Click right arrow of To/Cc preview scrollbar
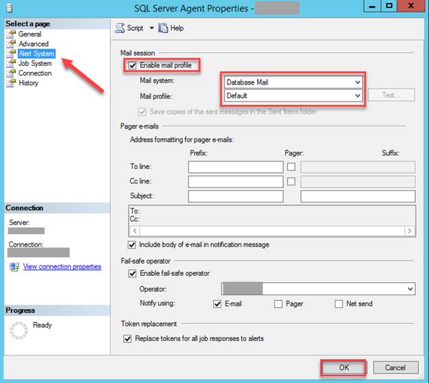The height and width of the screenshot is (383, 429). (410, 231)
